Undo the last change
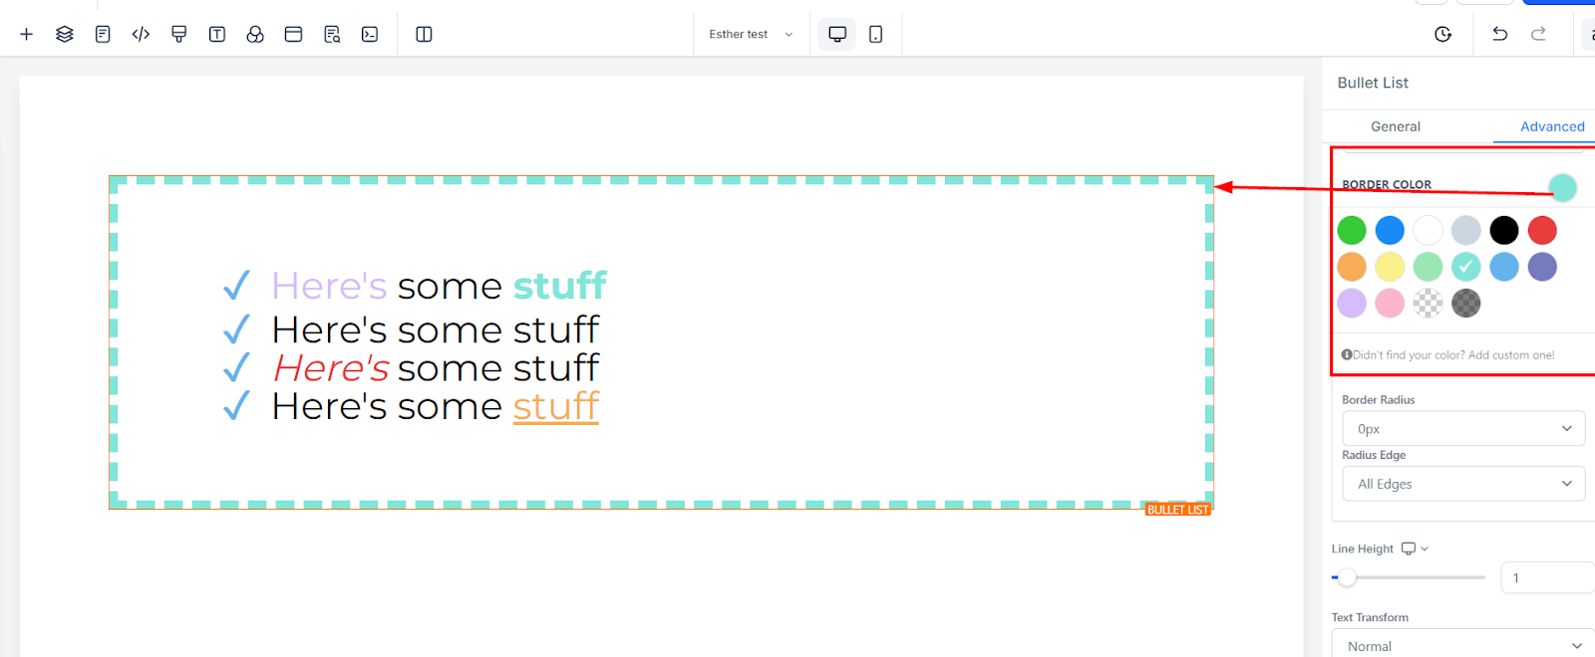The image size is (1595, 657). click(x=1499, y=34)
